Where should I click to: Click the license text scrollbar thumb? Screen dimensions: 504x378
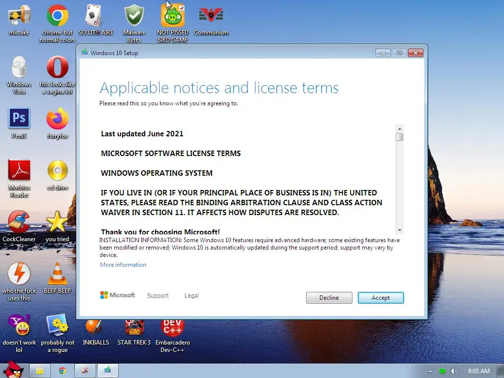[400, 137]
